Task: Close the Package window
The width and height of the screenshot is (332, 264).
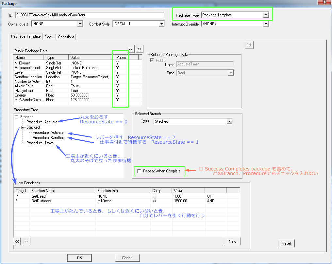Action: point(324,2)
